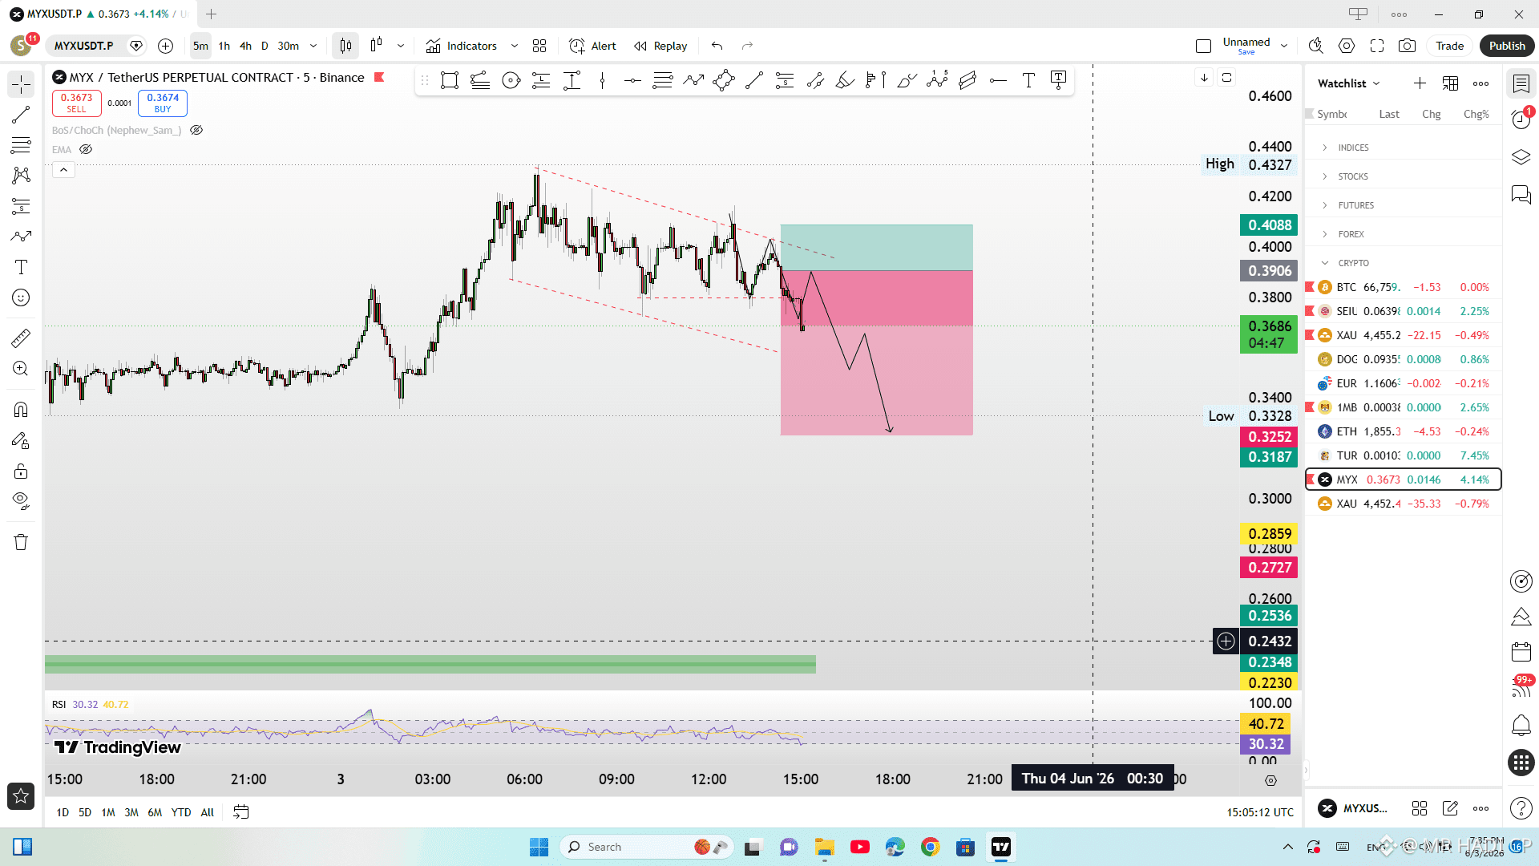Viewport: 1539px width, 866px height.
Task: Select the rectangle drawing tool in favorites bar
Action: 450,80
